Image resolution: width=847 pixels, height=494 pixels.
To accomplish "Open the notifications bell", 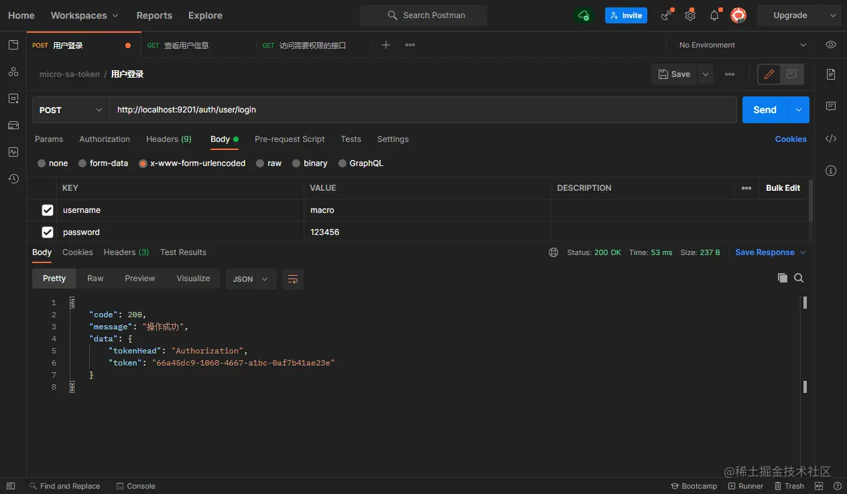I will [x=714, y=15].
